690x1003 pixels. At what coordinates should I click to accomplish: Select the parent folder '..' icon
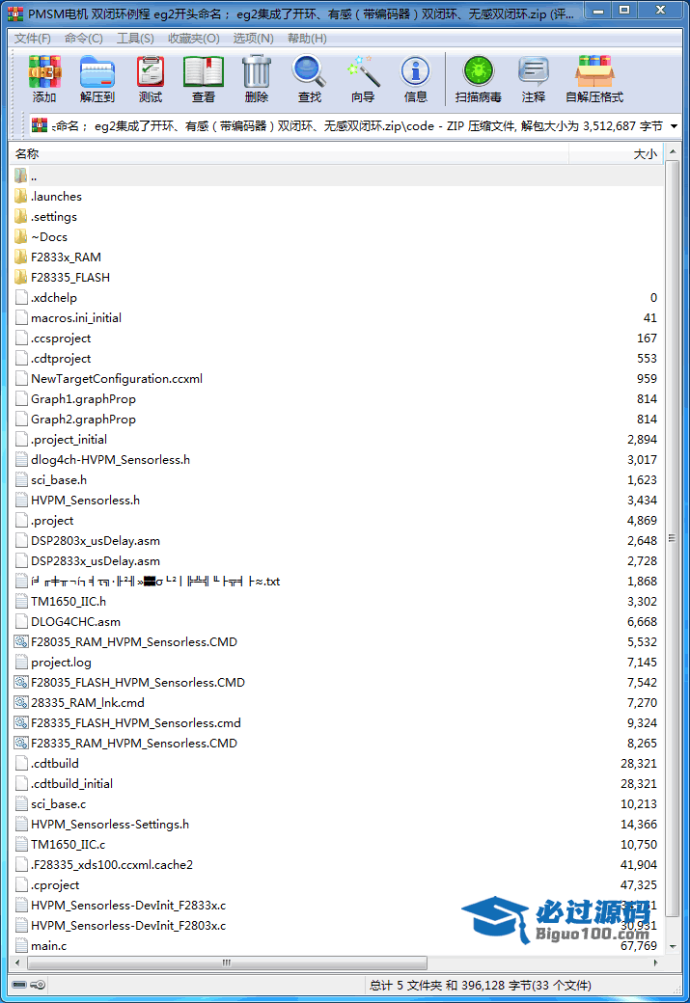click(20, 176)
